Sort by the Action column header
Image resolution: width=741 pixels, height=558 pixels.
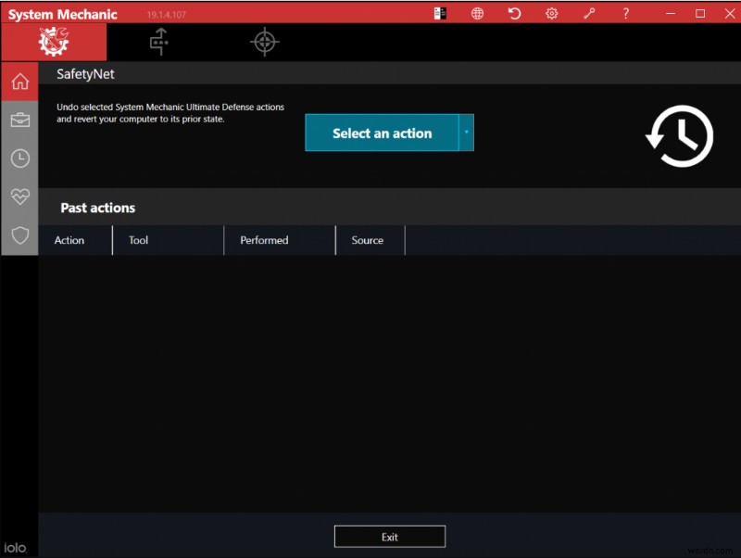[x=69, y=240]
